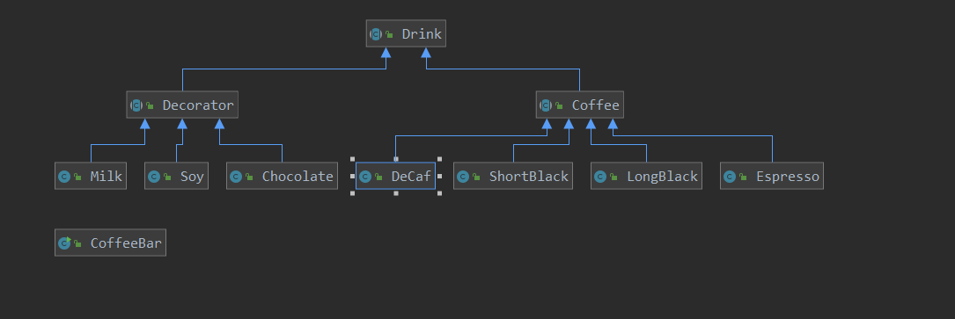Click the green visibility lock on Drink
The width and height of the screenshot is (955, 319).
point(389,34)
